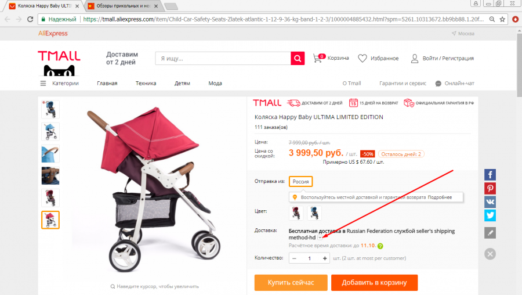Increase quantity with plus button

click(x=325, y=258)
